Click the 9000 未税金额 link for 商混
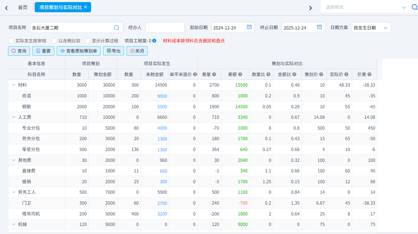 [162, 96]
